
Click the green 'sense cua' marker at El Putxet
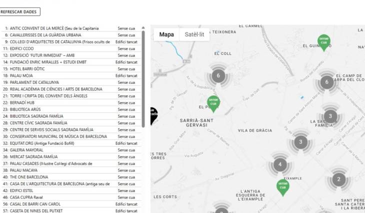pyautogui.click(x=213, y=104)
